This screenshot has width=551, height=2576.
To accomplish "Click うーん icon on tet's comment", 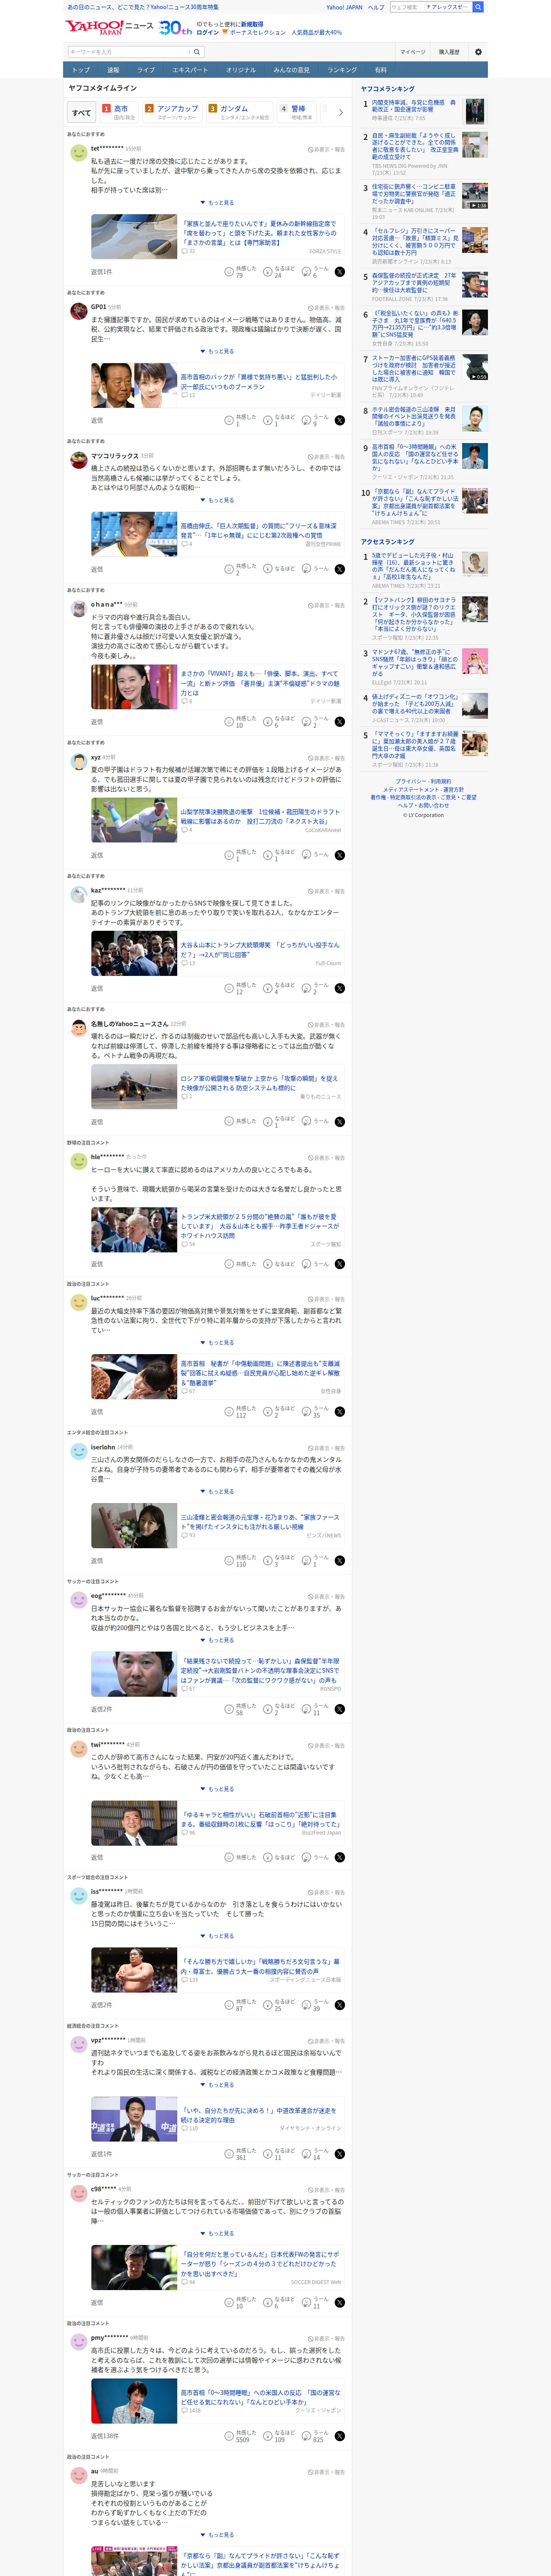I will tap(307, 272).
